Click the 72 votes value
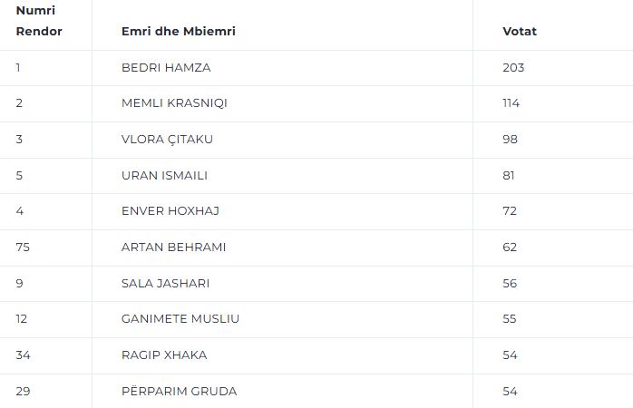633x408 pixels. click(x=510, y=210)
